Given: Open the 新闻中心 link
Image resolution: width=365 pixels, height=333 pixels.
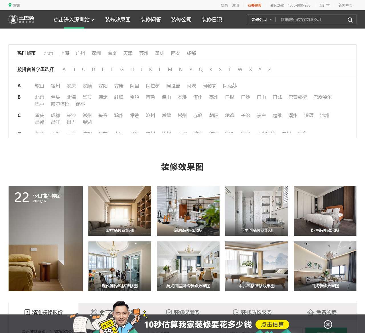Looking at the screenshot, I should [x=345, y=5].
